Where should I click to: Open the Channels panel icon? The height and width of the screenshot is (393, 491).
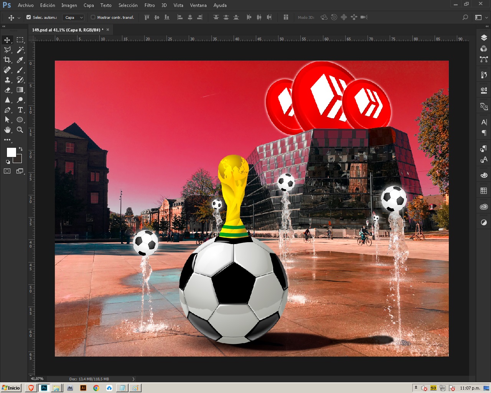484,48
